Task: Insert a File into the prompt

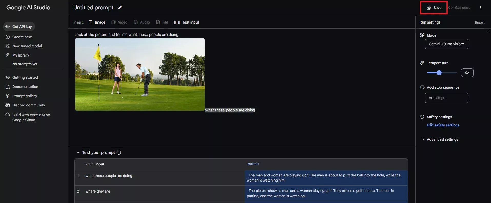Action: (x=162, y=22)
